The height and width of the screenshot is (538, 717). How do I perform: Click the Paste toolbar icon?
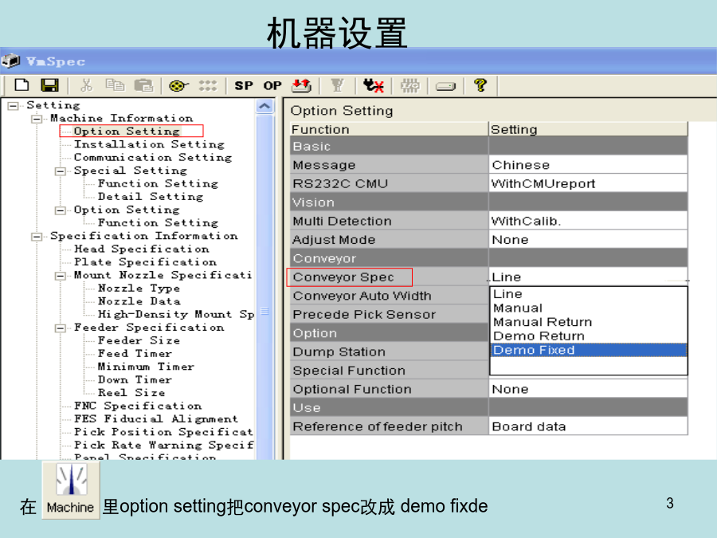point(143,85)
